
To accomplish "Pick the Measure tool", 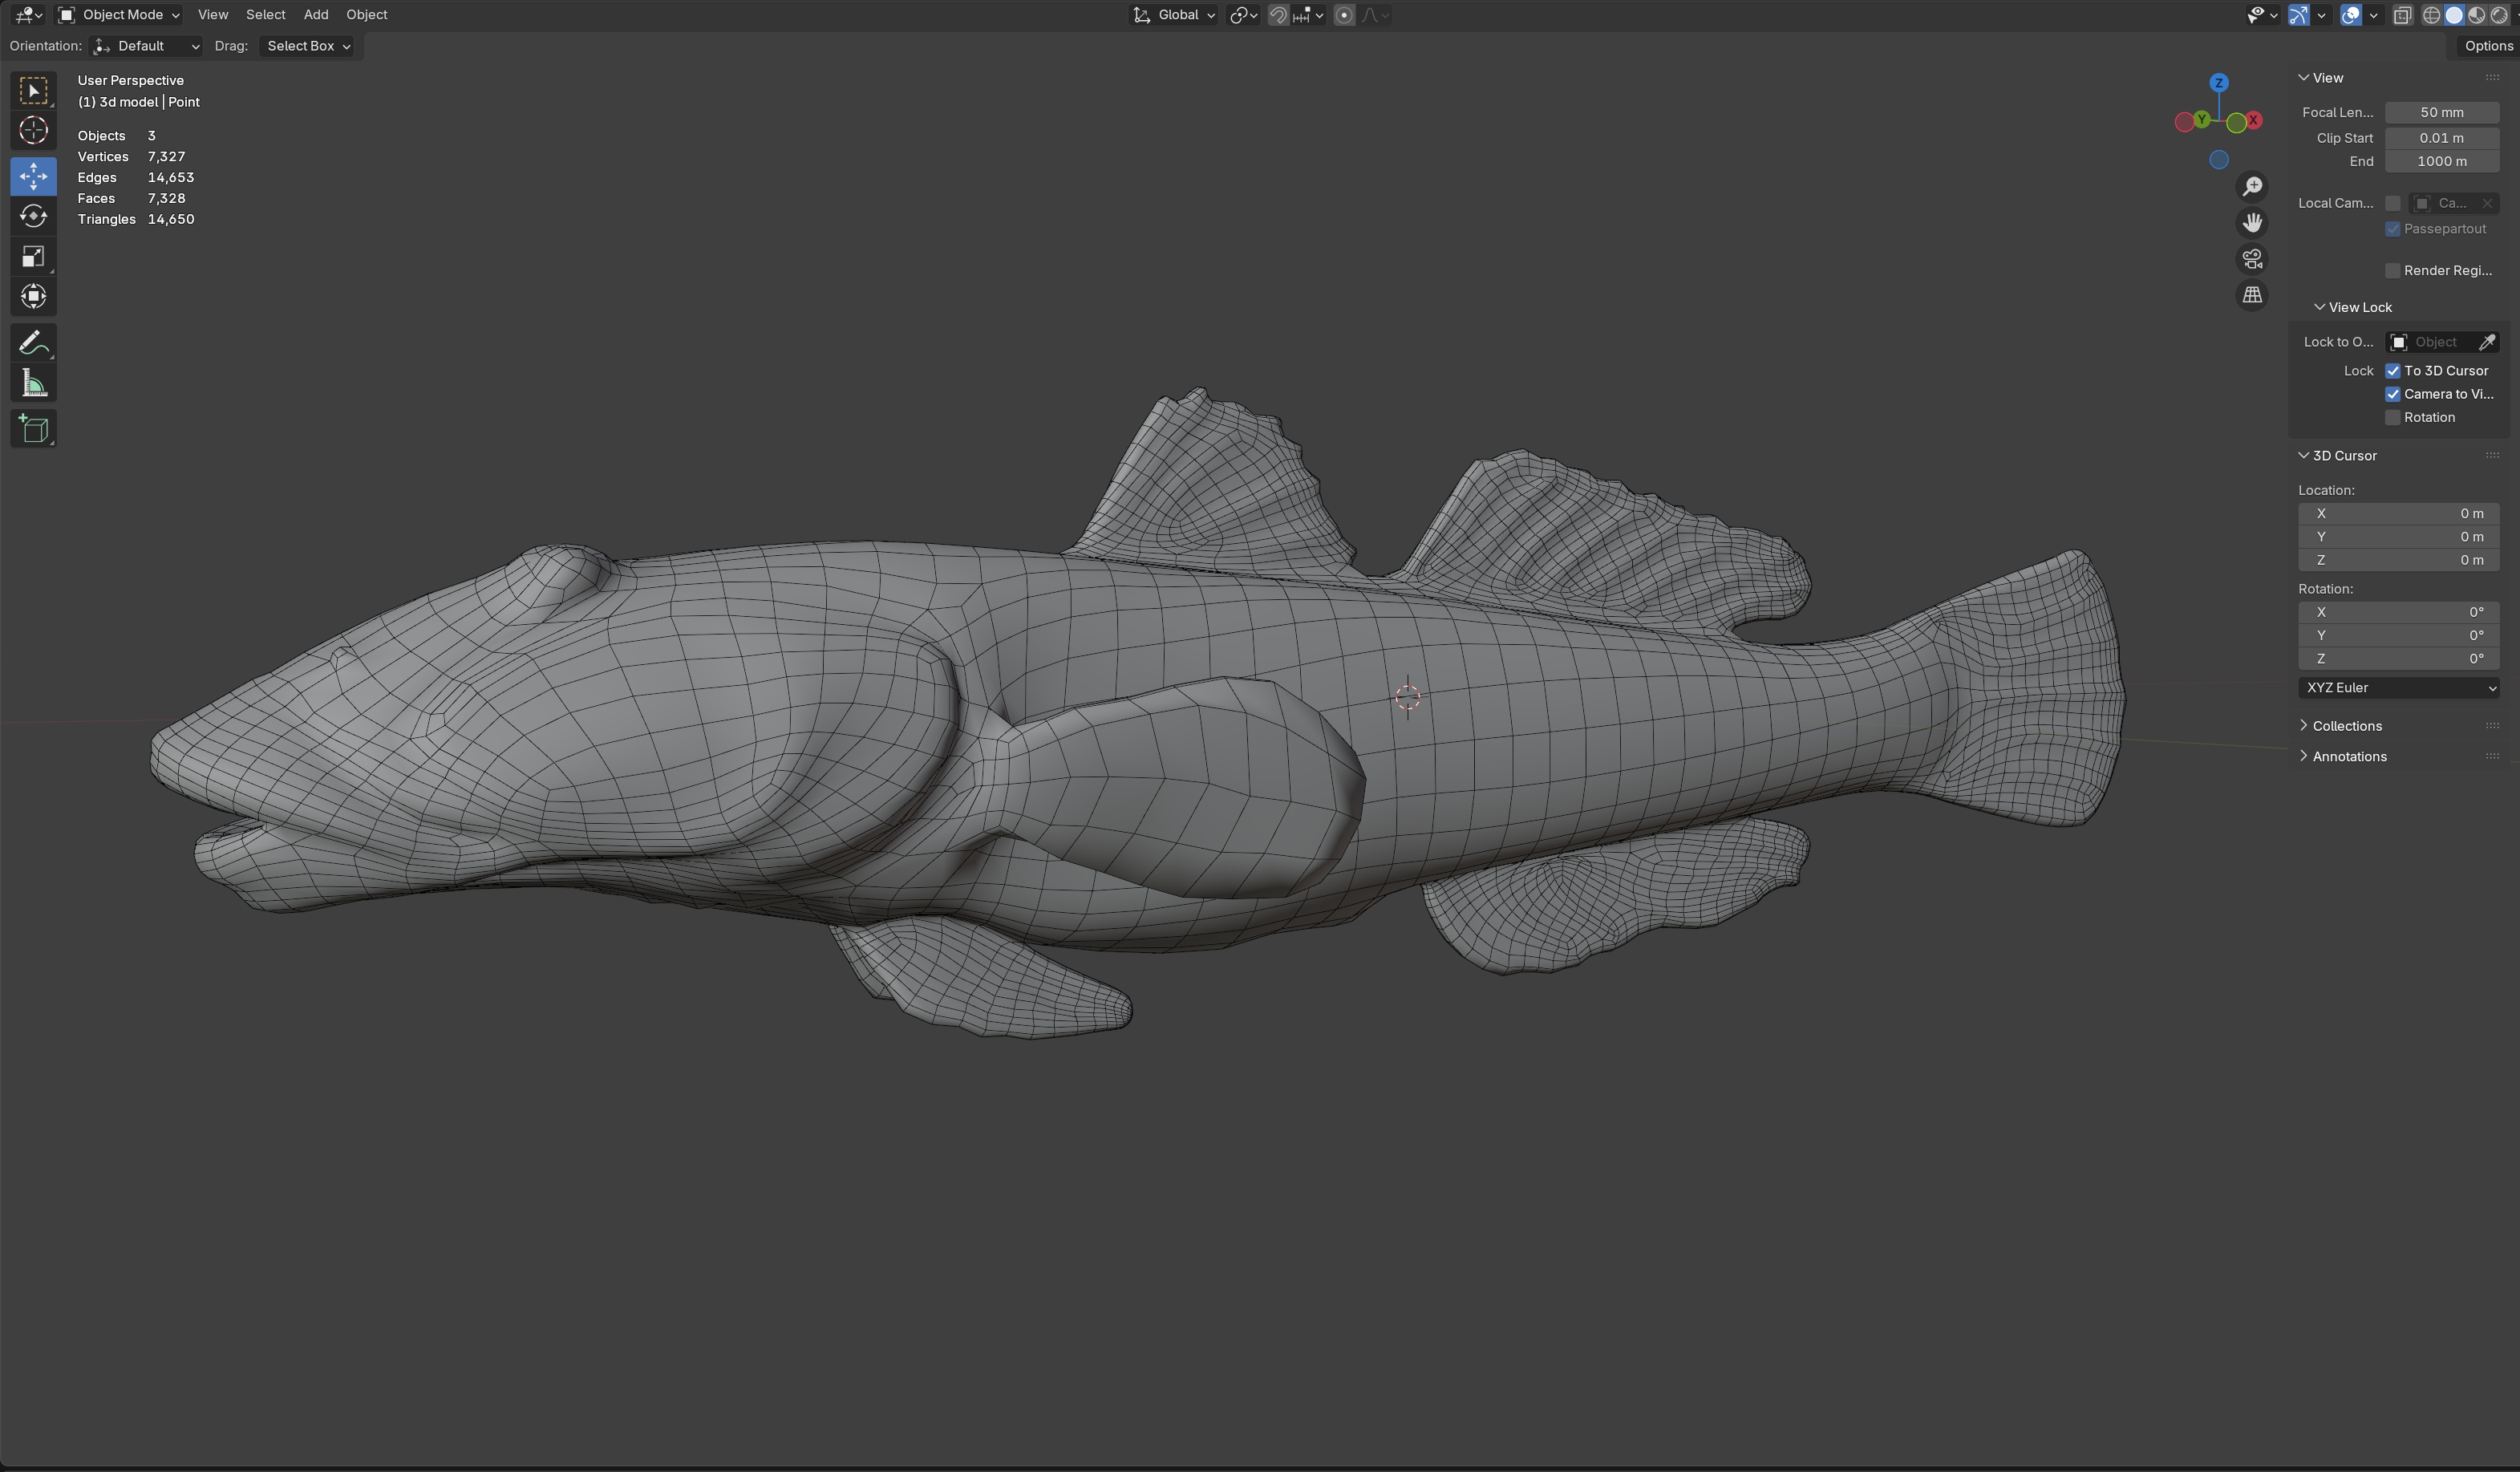I will (33, 384).
